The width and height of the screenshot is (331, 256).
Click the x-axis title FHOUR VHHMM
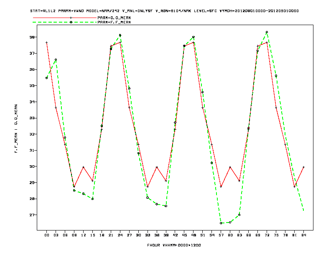(x=174, y=245)
